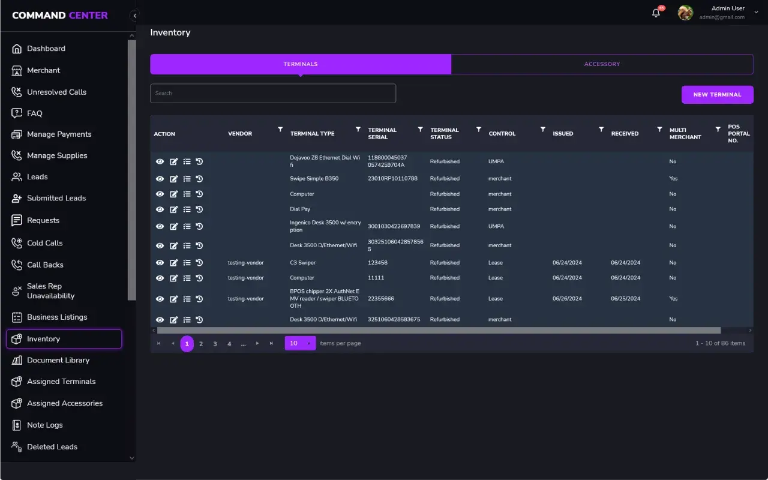Collapse the sidebar with the chevron arrow
The height and width of the screenshot is (480, 768).
click(x=134, y=16)
